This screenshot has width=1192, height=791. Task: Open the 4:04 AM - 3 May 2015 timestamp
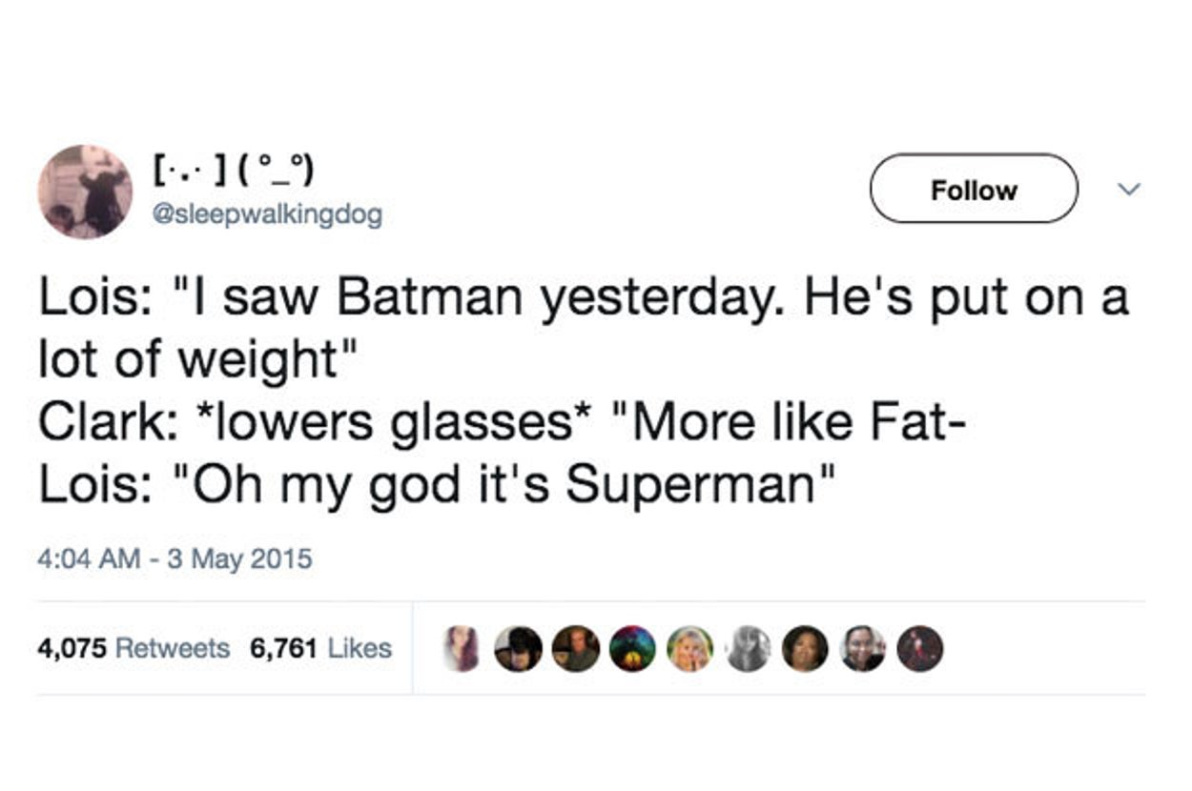click(175, 558)
